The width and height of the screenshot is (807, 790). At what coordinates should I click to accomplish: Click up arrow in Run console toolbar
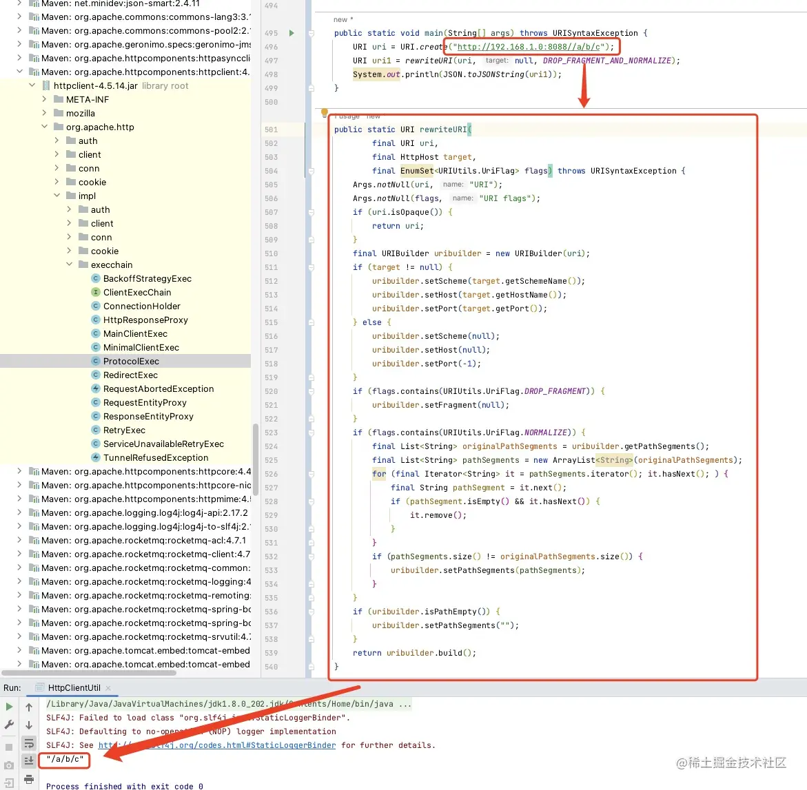29,707
